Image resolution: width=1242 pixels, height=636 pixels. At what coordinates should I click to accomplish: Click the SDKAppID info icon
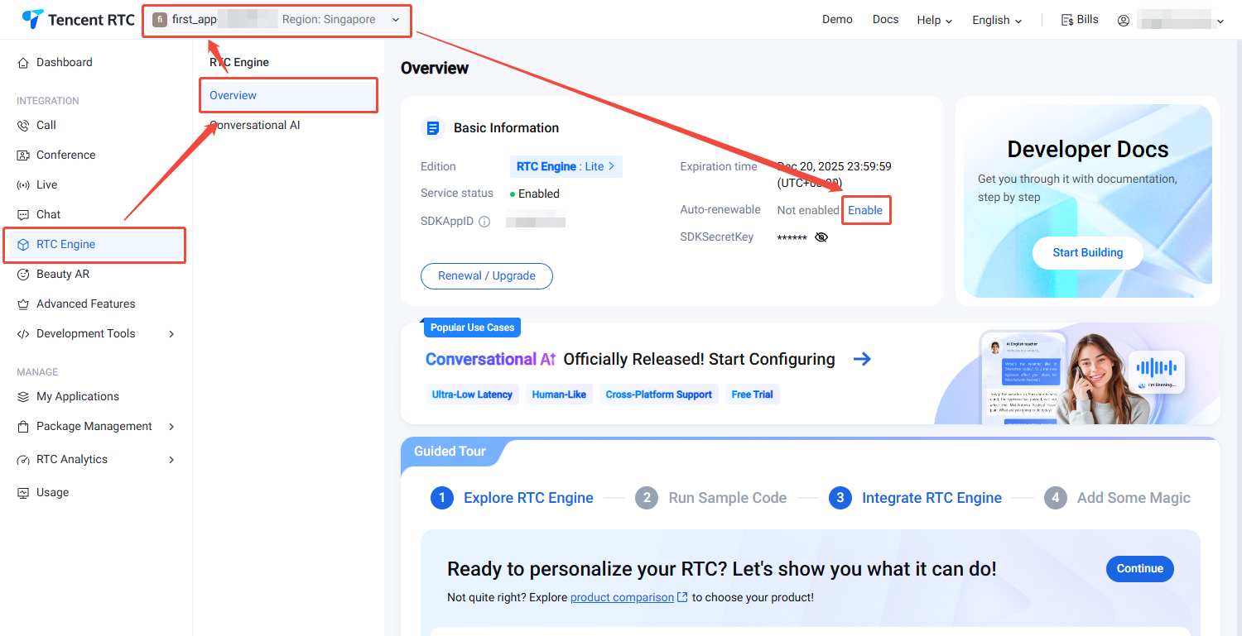[x=484, y=222]
